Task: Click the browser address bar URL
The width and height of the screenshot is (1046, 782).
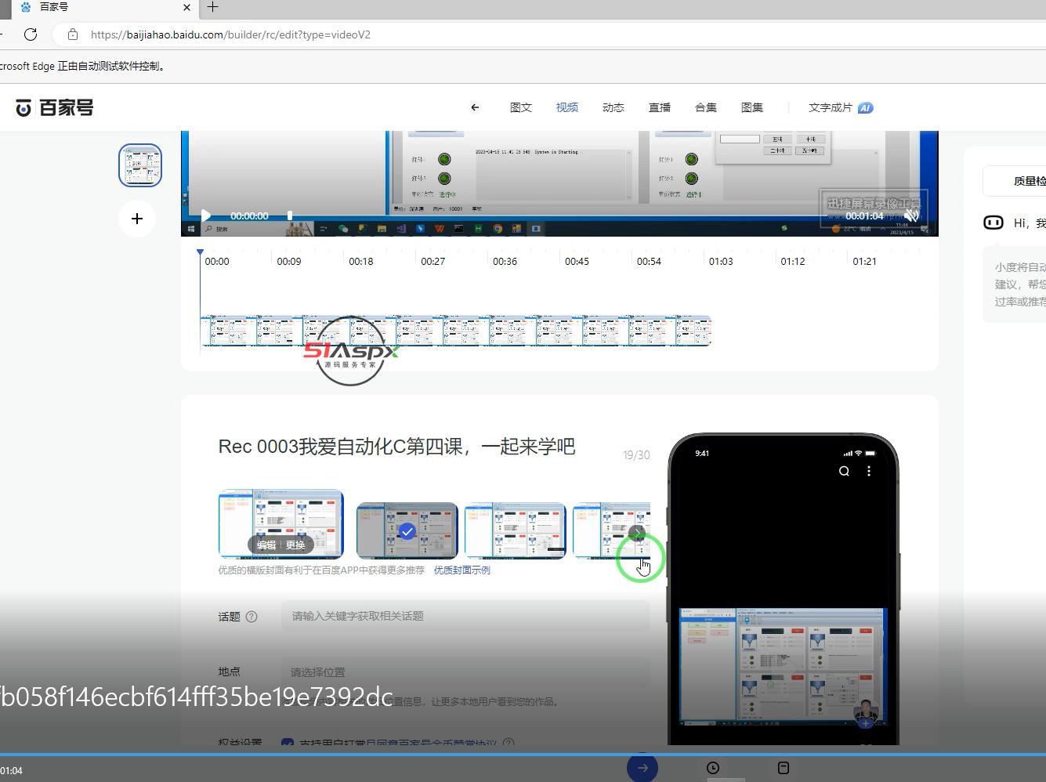Action: tap(230, 34)
